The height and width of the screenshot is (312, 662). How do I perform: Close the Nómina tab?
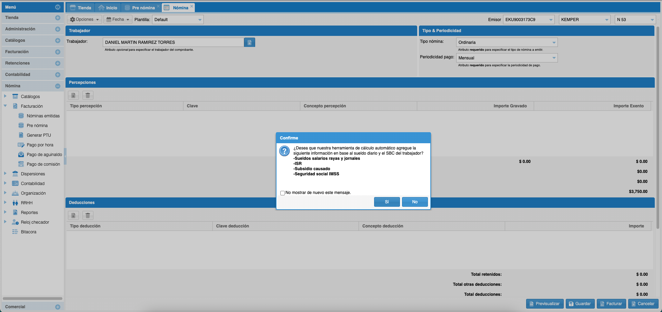click(192, 6)
